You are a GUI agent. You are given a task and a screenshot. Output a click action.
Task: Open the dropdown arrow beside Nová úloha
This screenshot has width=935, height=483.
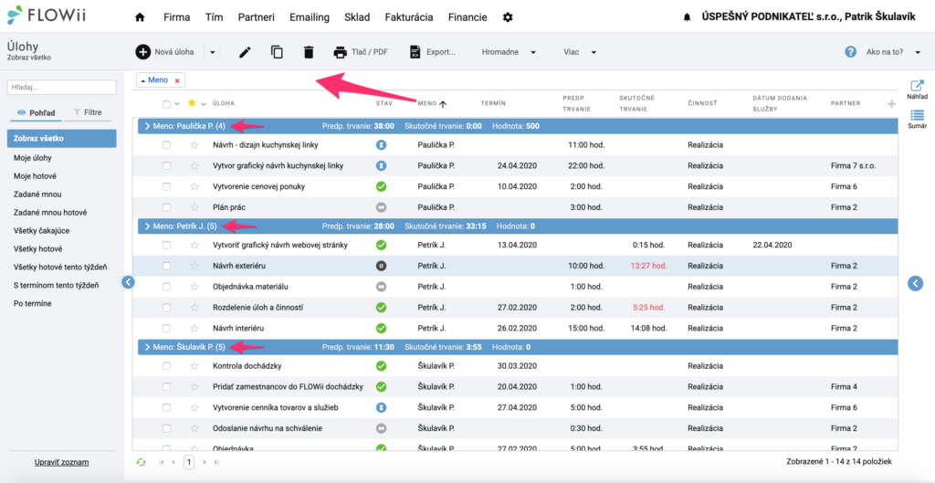point(212,52)
